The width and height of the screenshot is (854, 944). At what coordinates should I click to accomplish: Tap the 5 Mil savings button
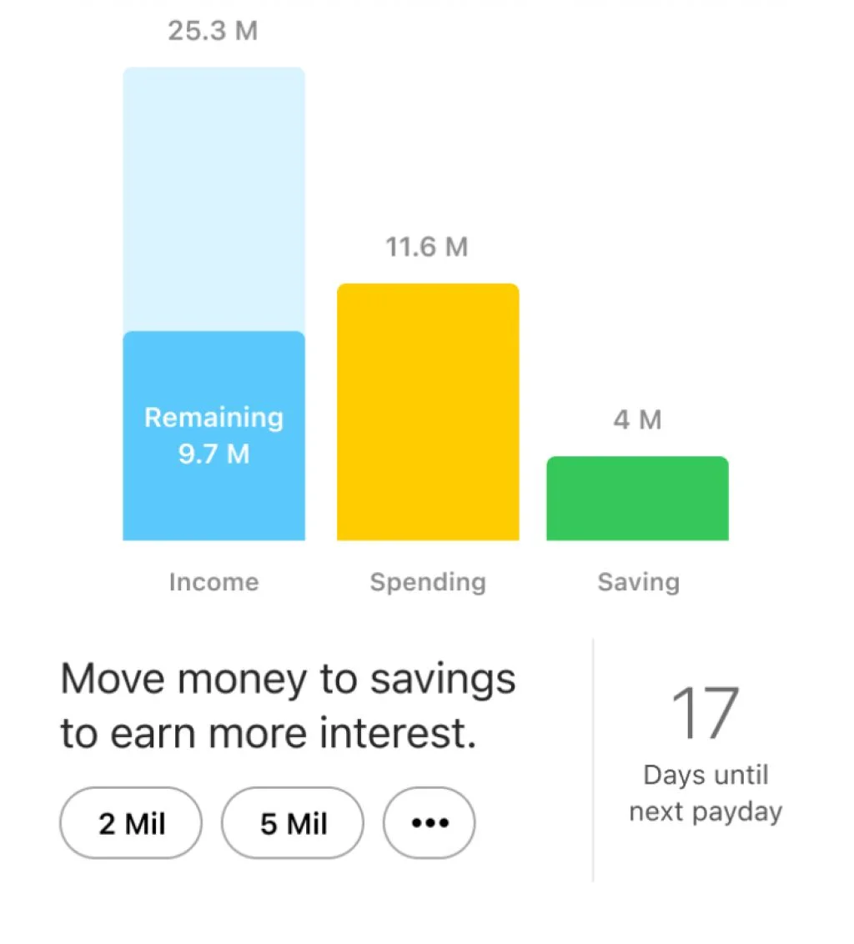coord(293,823)
